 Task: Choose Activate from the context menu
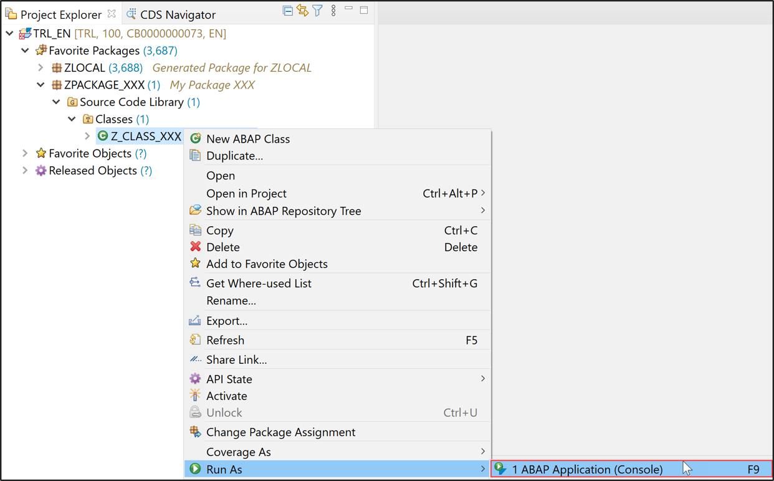338,396
